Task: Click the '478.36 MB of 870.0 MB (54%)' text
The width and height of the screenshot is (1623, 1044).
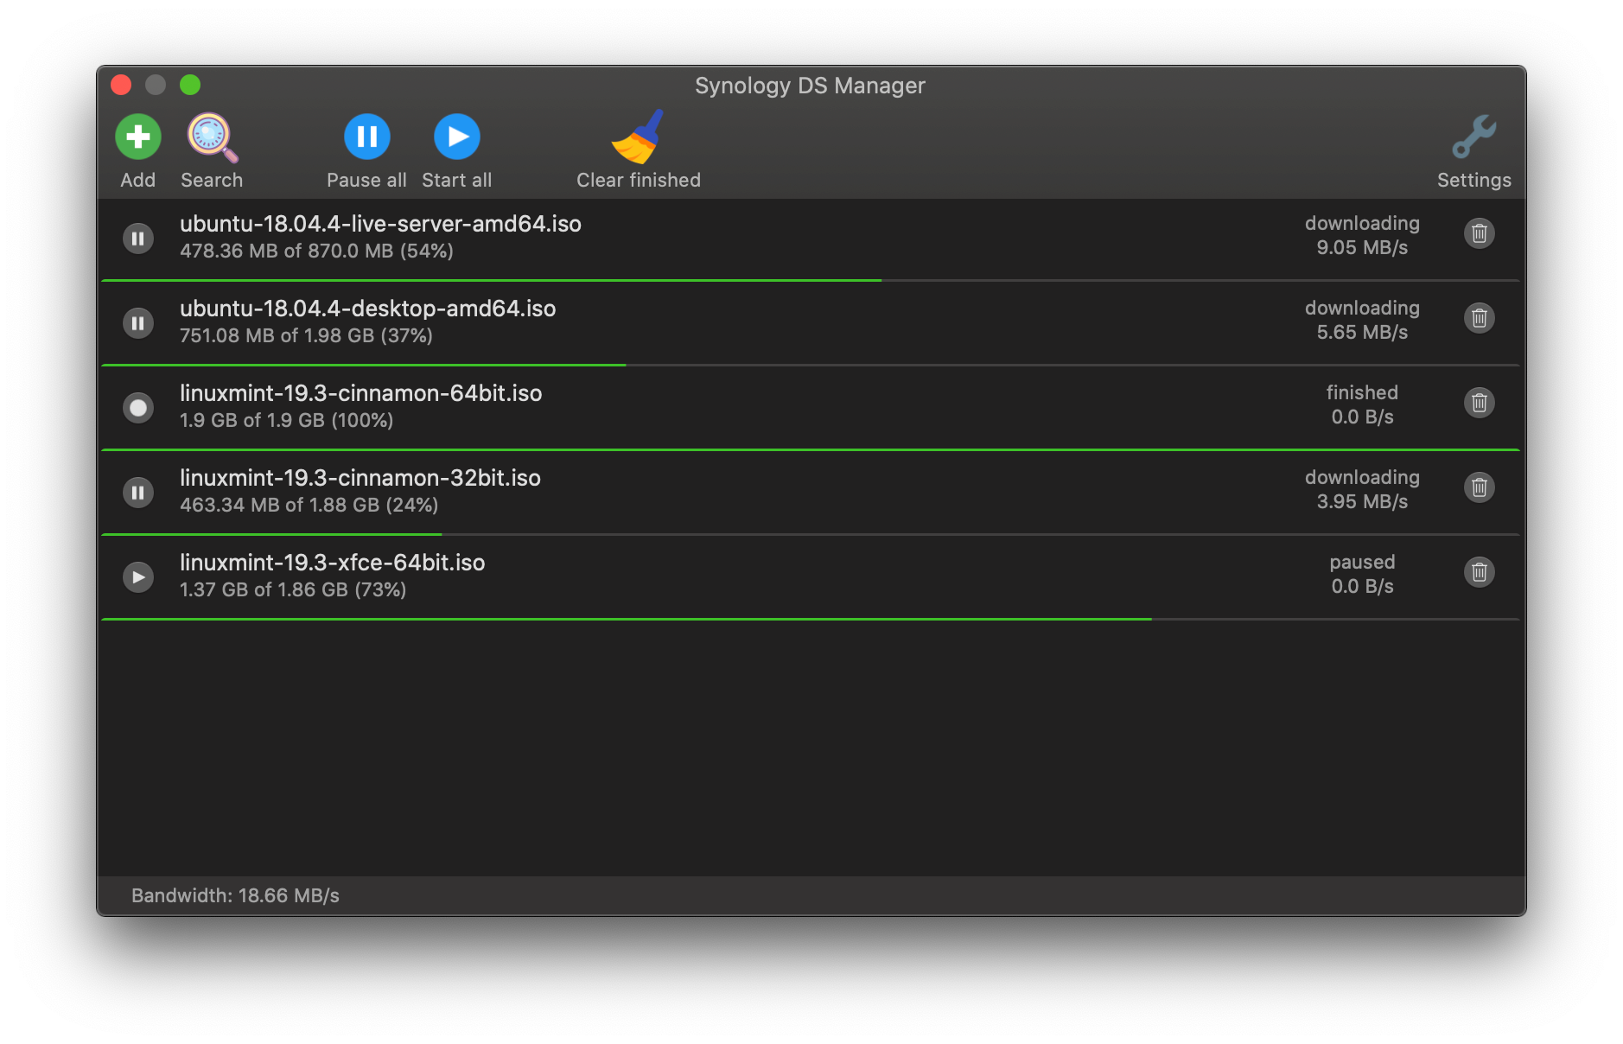Action: pyautogui.click(x=316, y=251)
